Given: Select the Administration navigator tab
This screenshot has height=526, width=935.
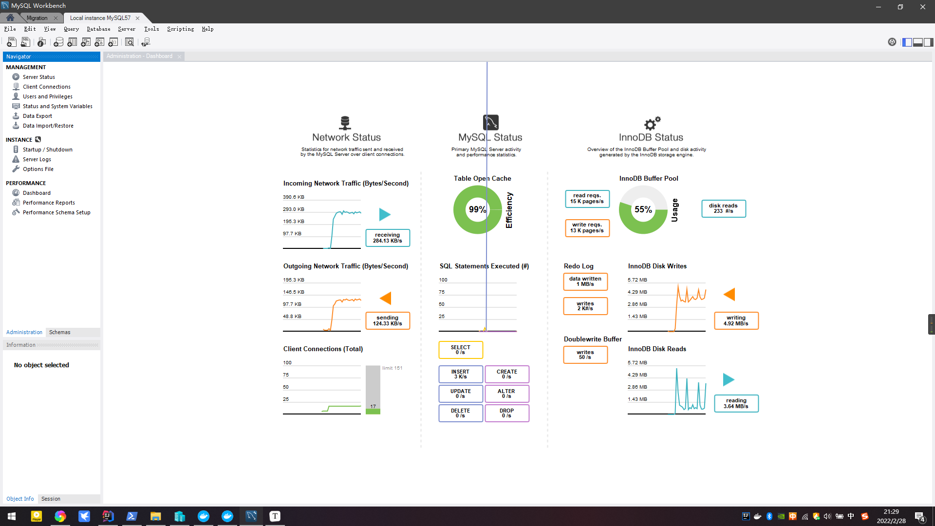Looking at the screenshot, I should pos(24,332).
